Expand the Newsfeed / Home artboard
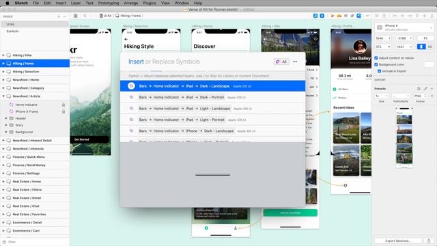This screenshot has height=246, width=437. click(x=3, y=80)
